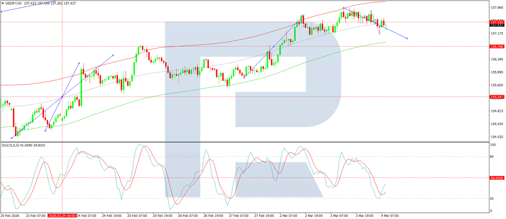This screenshot has height=219, width=506.
Task: Select the trendline anchor at the 3 Mar high
Action: click(x=344, y=7)
